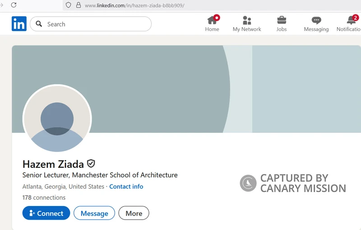Click headline Senior Lecturer, Manchester School of Architecture

click(100, 175)
